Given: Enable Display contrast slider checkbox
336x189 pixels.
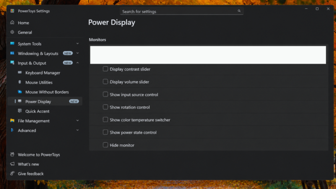Looking at the screenshot, I should pyautogui.click(x=105, y=69).
